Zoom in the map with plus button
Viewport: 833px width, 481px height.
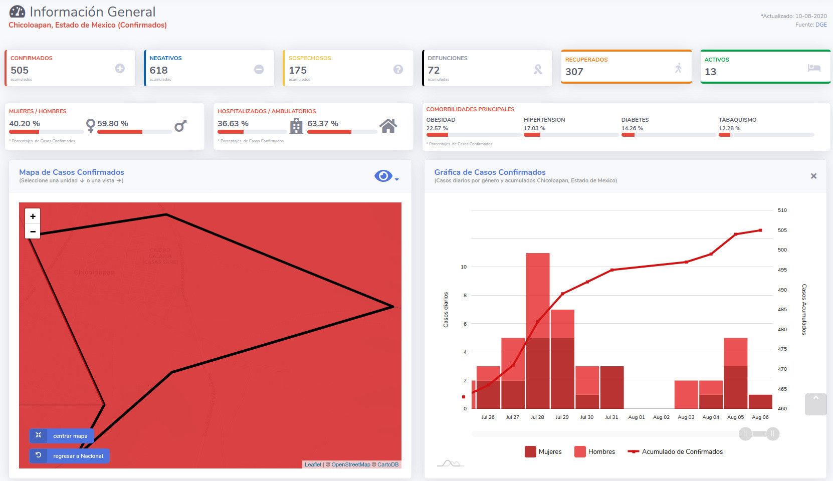coord(33,216)
